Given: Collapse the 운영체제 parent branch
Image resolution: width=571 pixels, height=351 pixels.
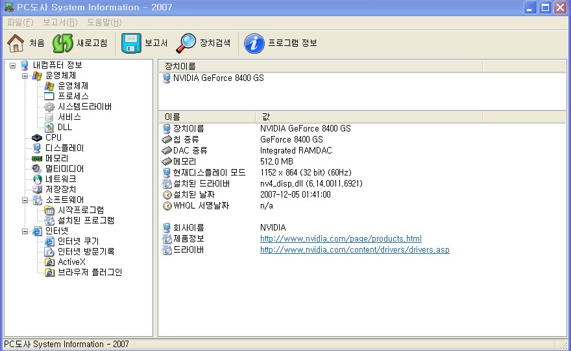Looking at the screenshot, I should (x=25, y=76).
